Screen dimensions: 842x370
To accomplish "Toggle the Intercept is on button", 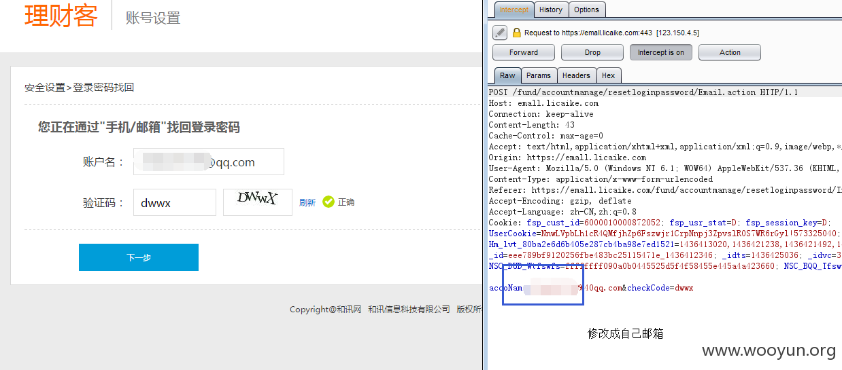I will click(661, 52).
